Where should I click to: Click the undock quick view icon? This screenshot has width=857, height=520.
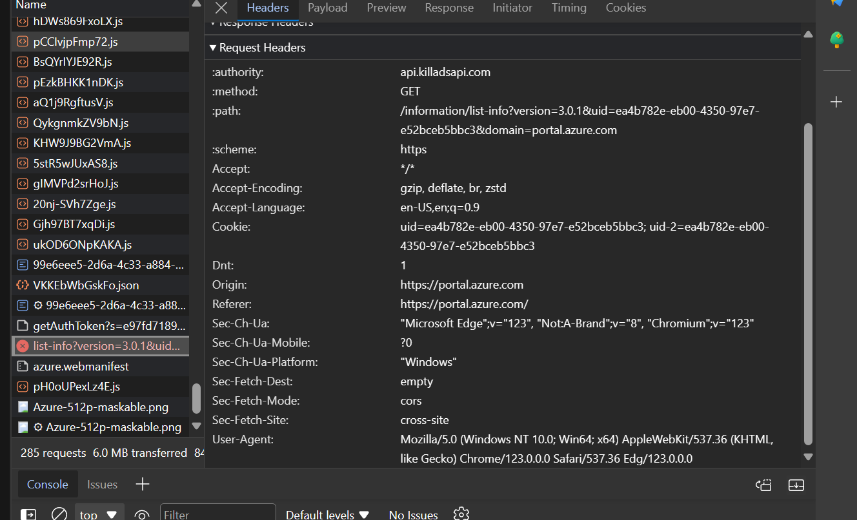tap(764, 485)
